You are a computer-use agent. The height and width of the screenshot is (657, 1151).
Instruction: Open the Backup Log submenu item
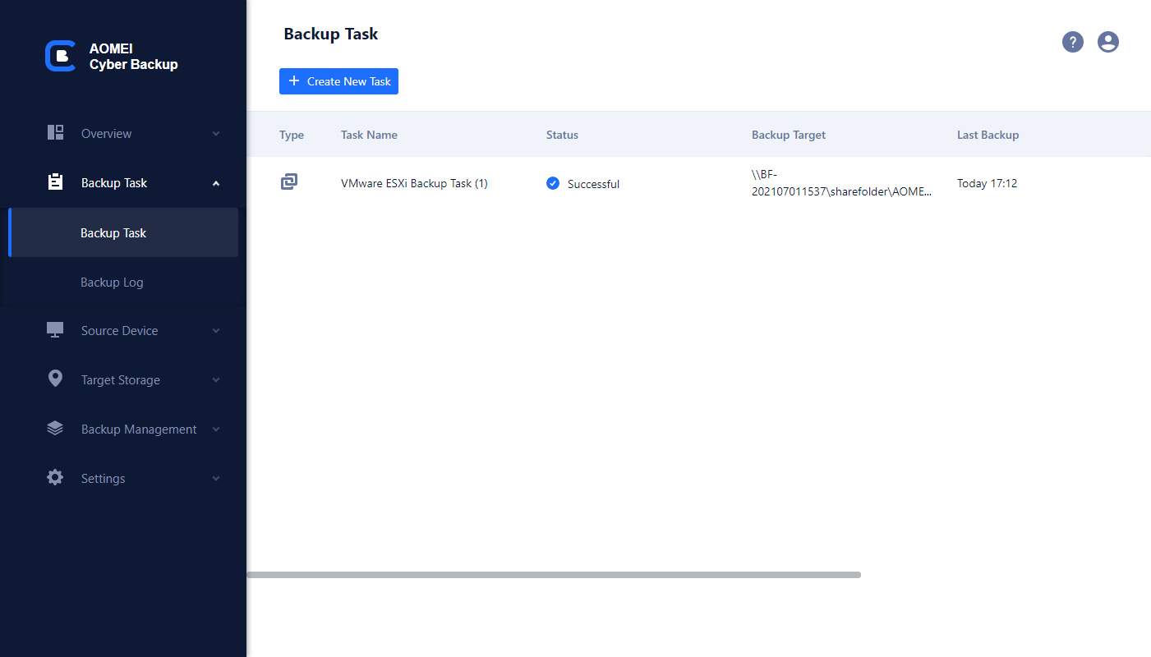pyautogui.click(x=123, y=282)
